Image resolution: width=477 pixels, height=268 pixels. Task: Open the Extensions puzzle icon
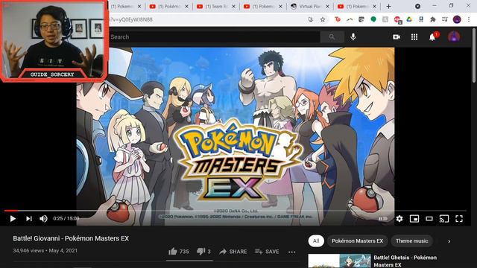433,19
